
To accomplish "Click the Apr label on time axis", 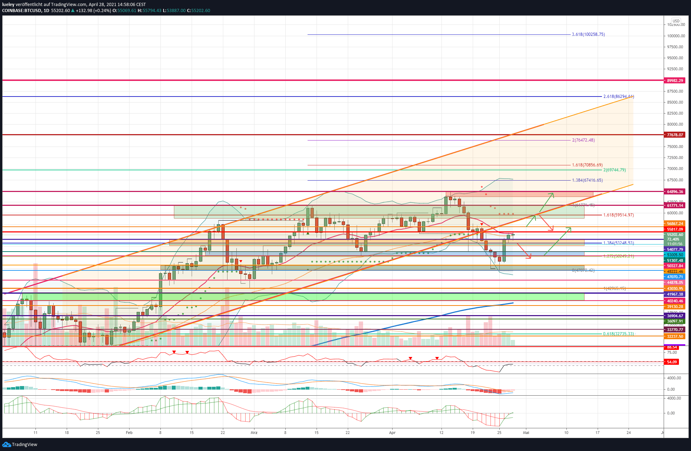I will point(392,433).
